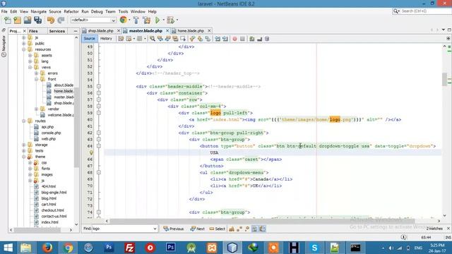This screenshot has height=254, width=452.
Task: Open the Tools menu
Action: tap(123, 11)
